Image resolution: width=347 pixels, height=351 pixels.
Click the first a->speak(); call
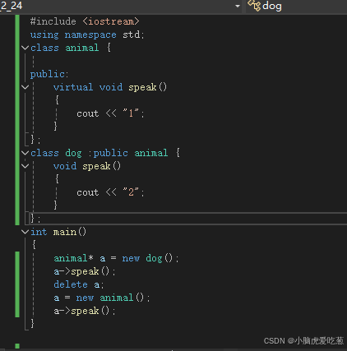[x=85, y=271]
